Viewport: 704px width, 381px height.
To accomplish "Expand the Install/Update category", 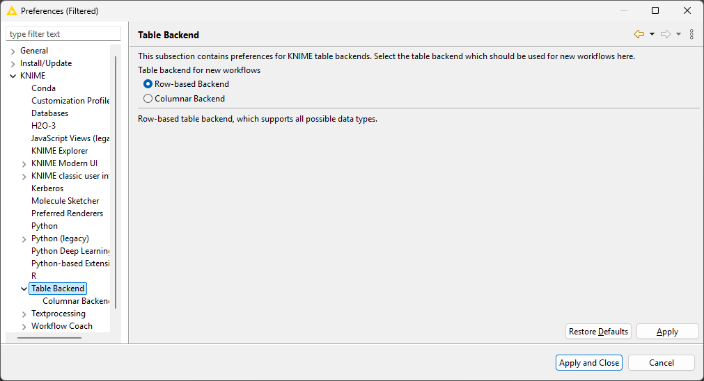I will point(13,64).
